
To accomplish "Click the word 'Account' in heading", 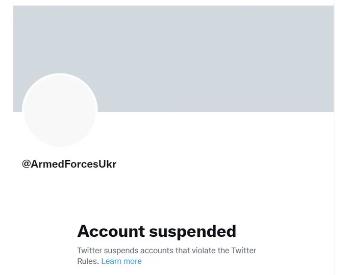I will 111,231.
